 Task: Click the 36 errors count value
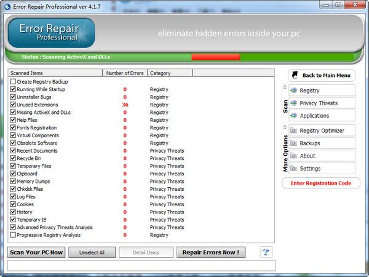pyautogui.click(x=125, y=105)
